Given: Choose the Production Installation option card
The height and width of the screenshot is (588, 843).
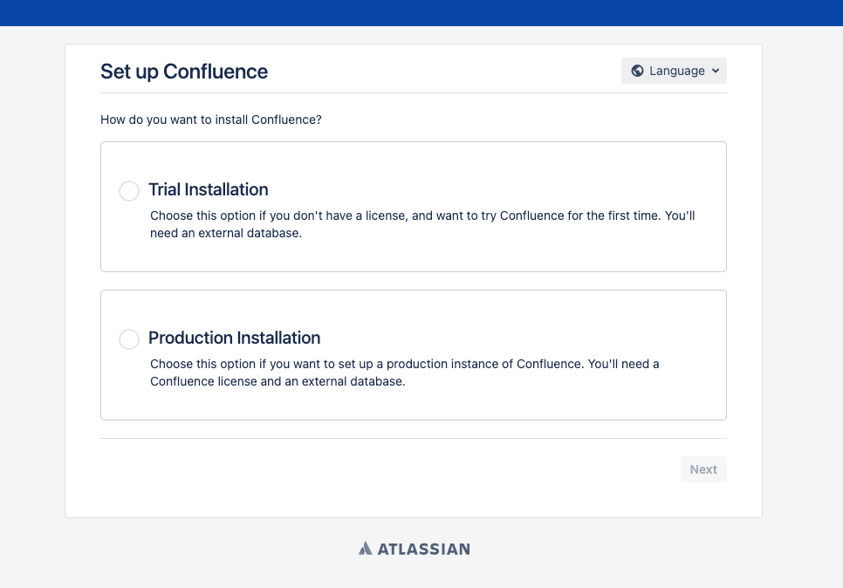Looking at the screenshot, I should pos(414,355).
